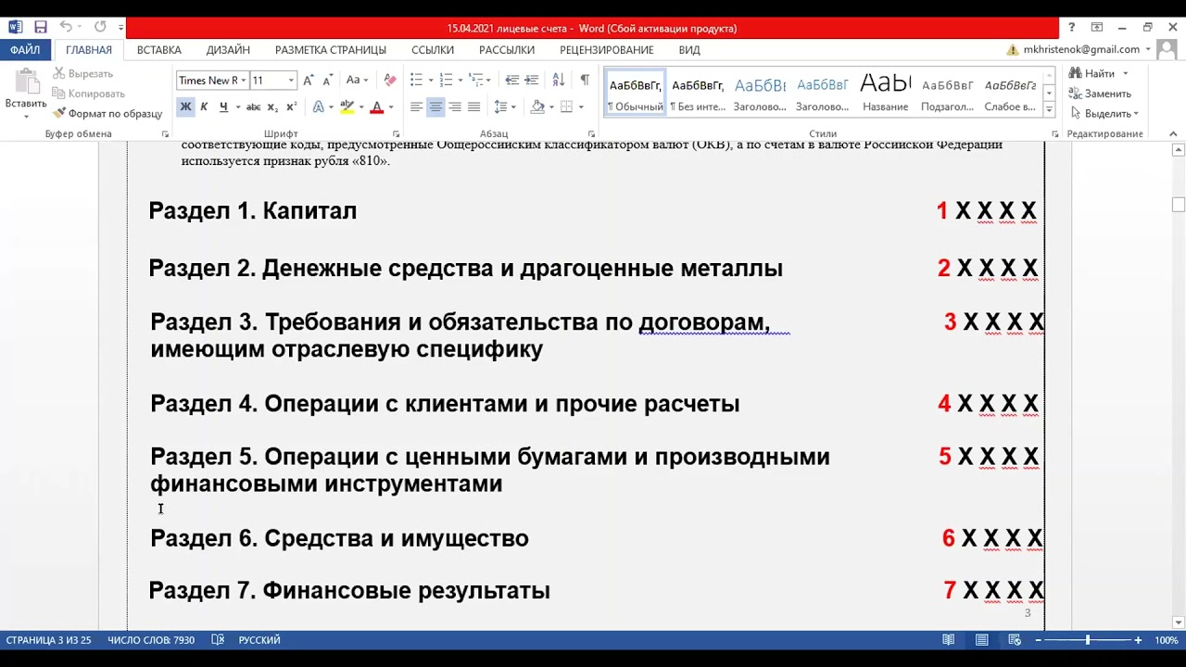Show paragraph marks with ¶ icon
1186x667 pixels.
[x=585, y=81]
